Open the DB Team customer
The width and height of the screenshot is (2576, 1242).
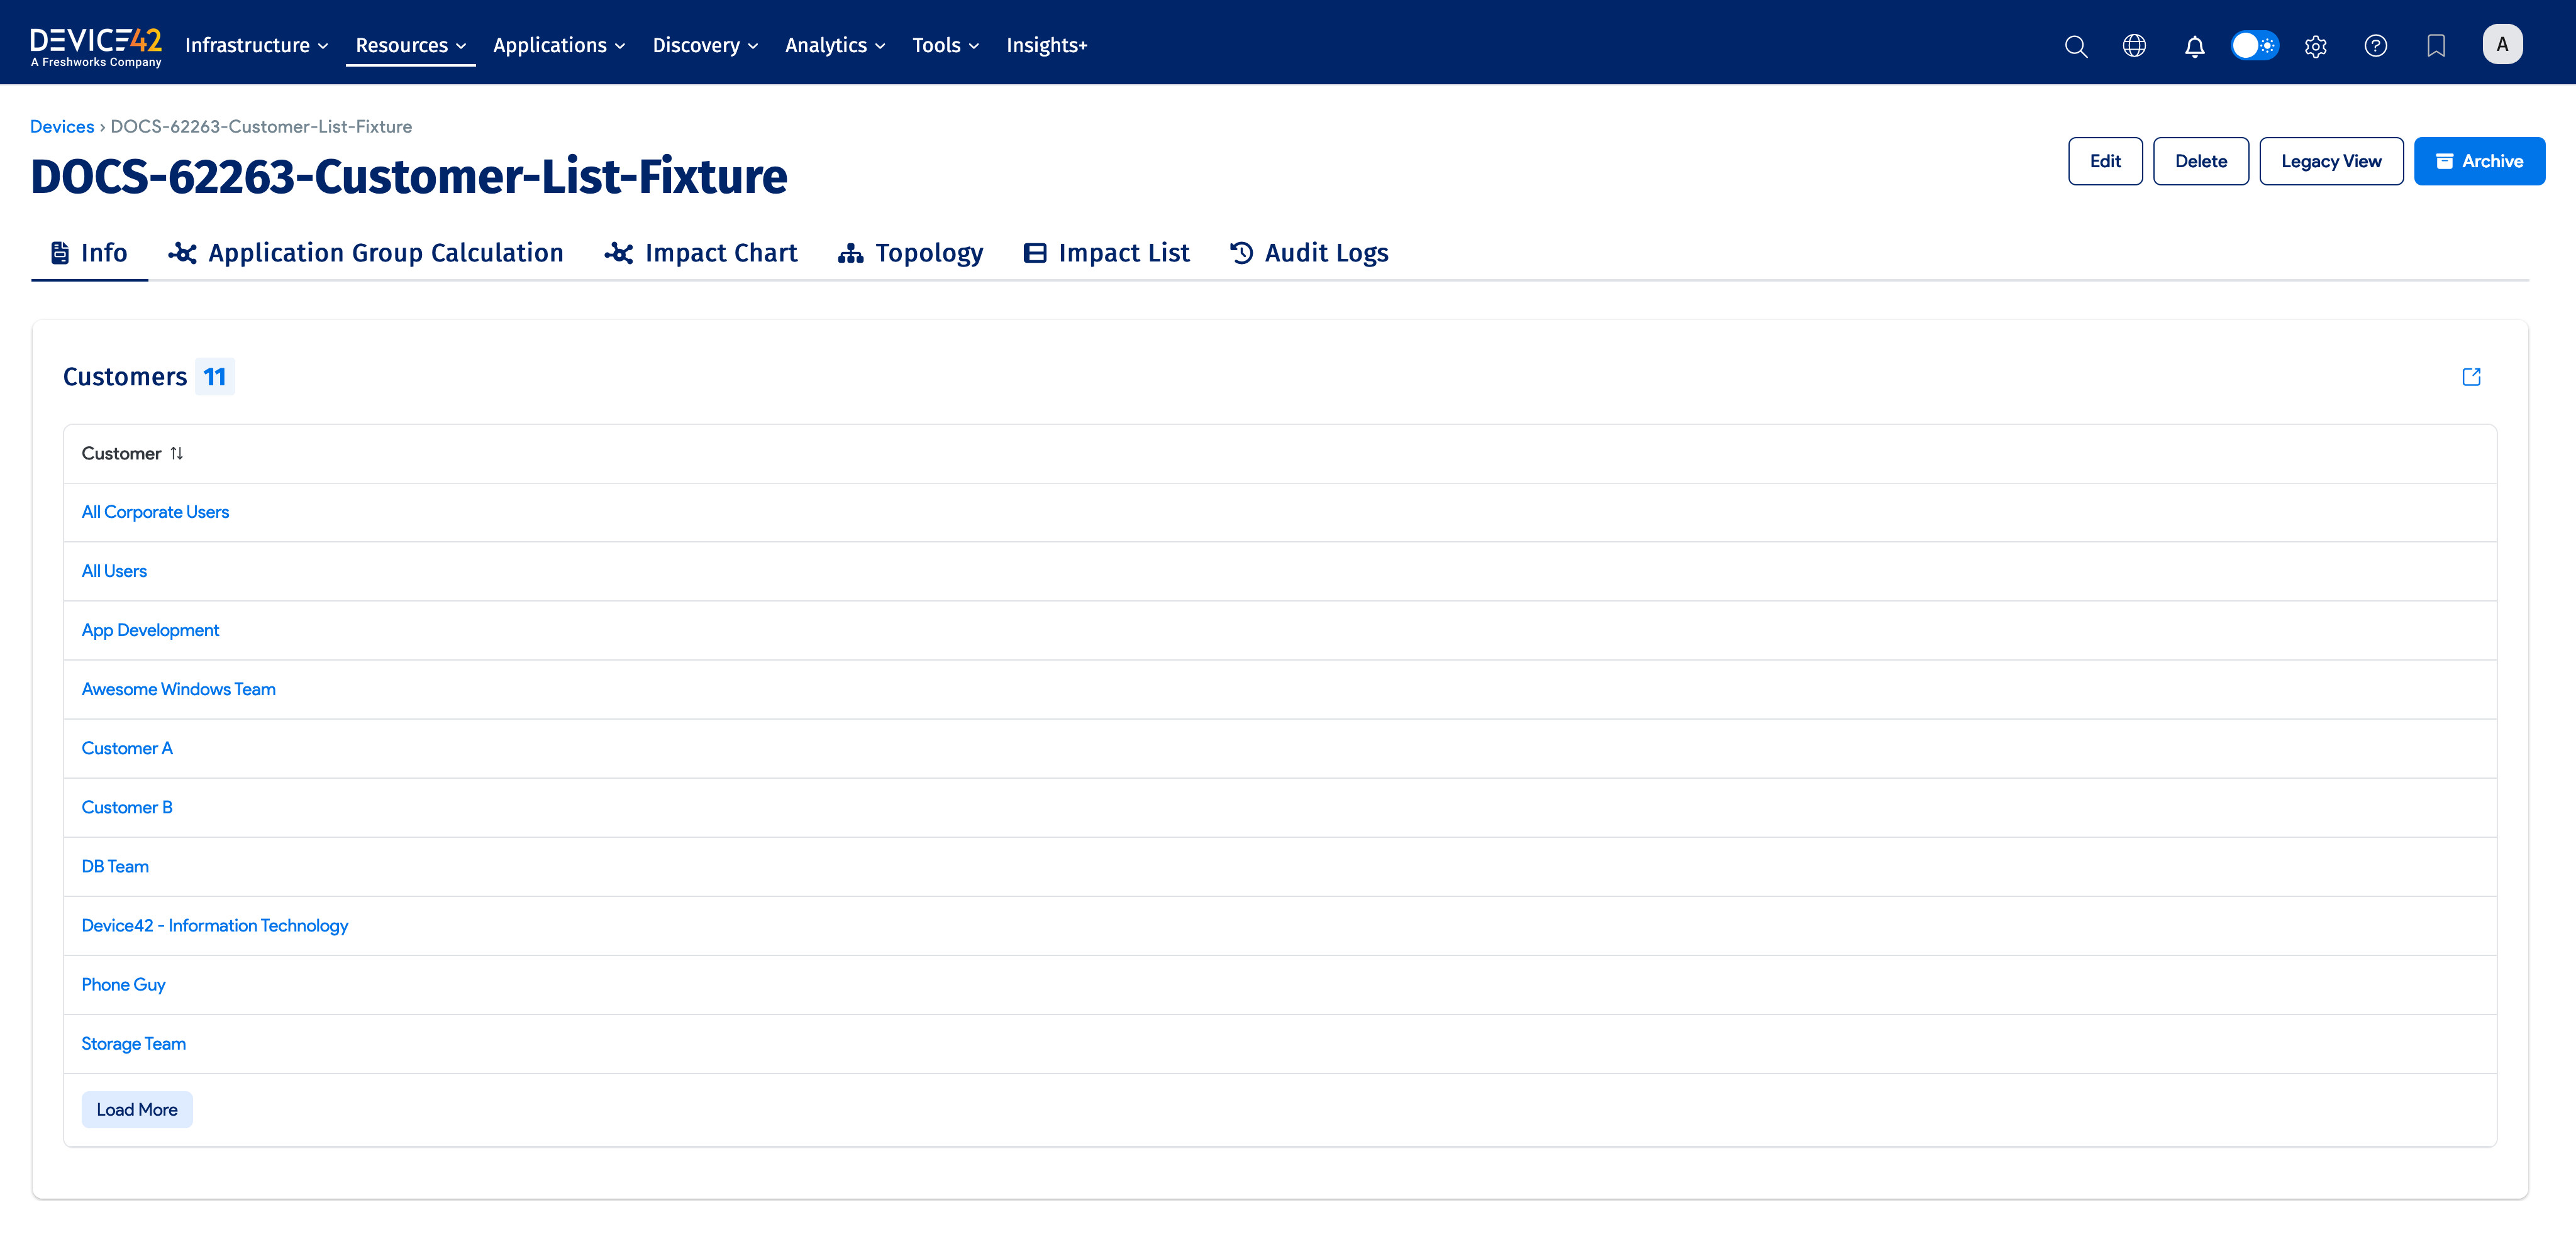(x=115, y=866)
